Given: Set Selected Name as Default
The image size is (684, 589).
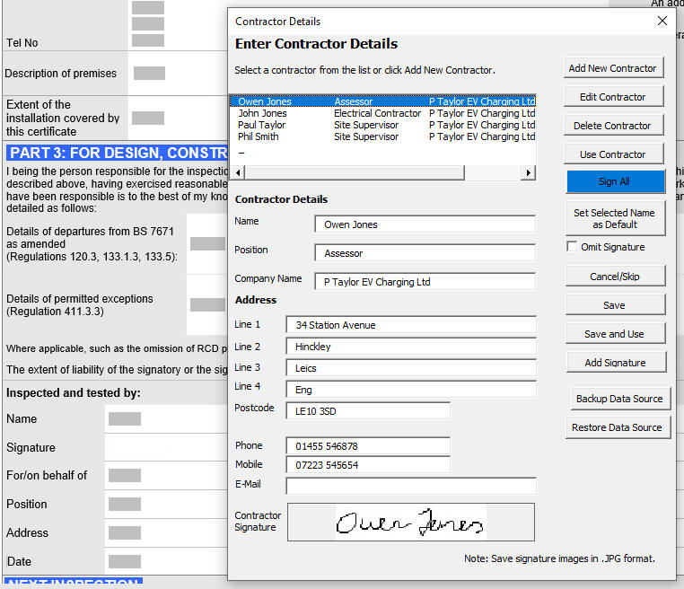Looking at the screenshot, I should click(x=615, y=218).
